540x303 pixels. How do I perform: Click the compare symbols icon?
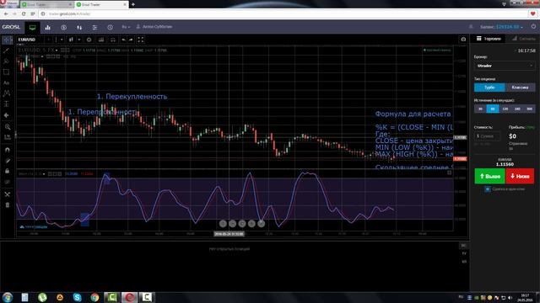113,40
